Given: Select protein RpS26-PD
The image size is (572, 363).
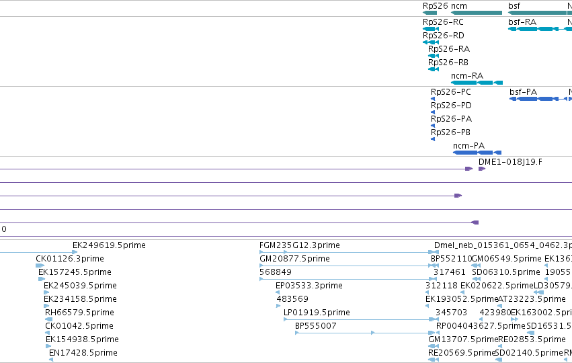Looking at the screenshot, I should (x=451, y=106).
